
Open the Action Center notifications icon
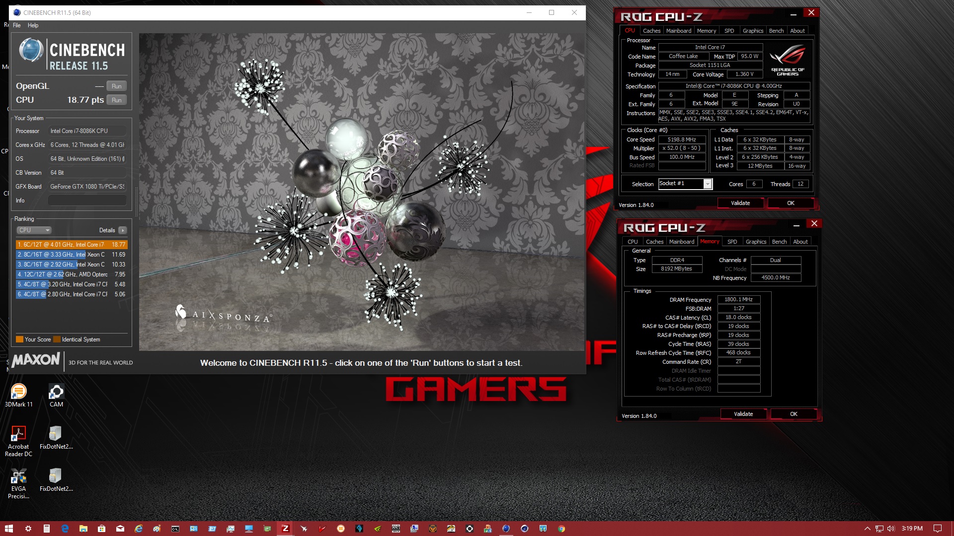(x=937, y=529)
